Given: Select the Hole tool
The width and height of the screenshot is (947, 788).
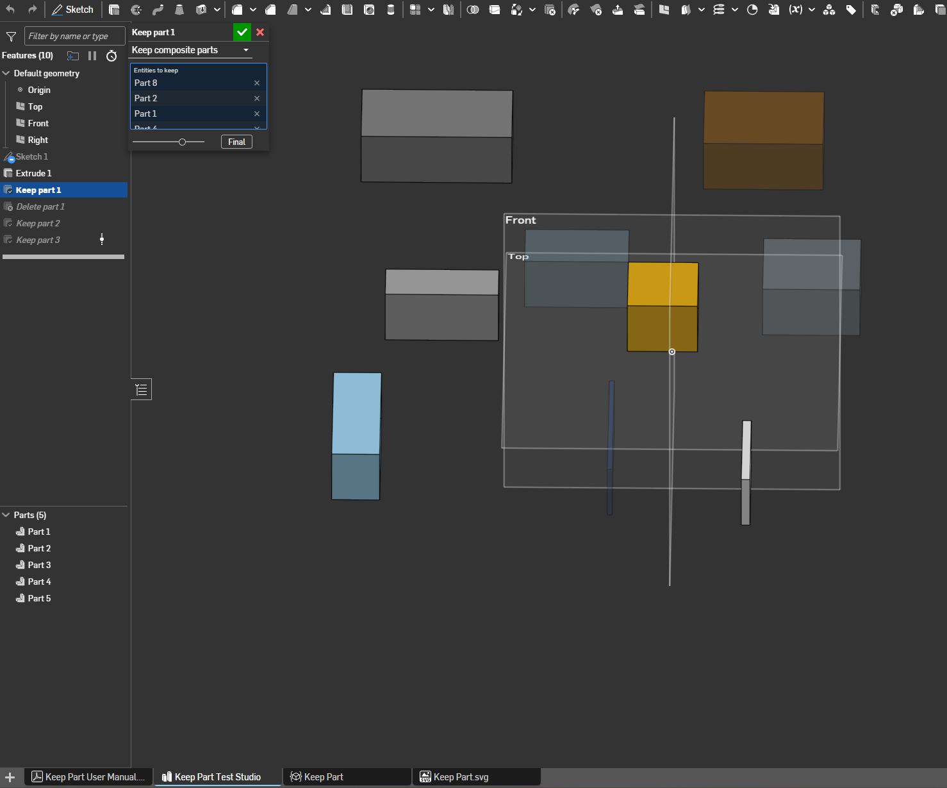Looking at the screenshot, I should click(369, 10).
